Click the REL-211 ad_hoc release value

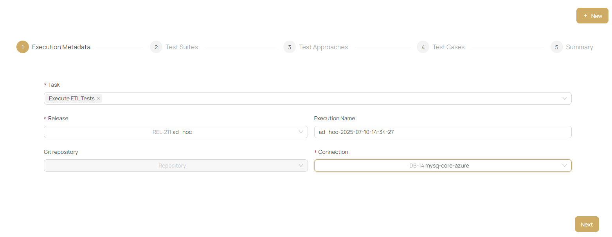(172, 132)
